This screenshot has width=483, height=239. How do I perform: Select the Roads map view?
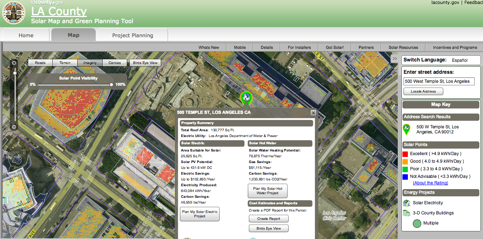click(40, 63)
